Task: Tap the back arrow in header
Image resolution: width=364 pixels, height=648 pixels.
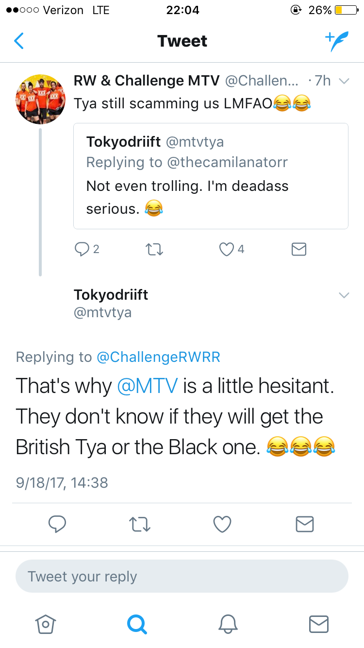Action: (19, 41)
